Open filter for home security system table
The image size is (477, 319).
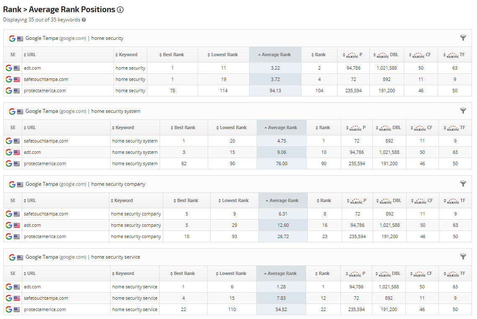(463, 111)
